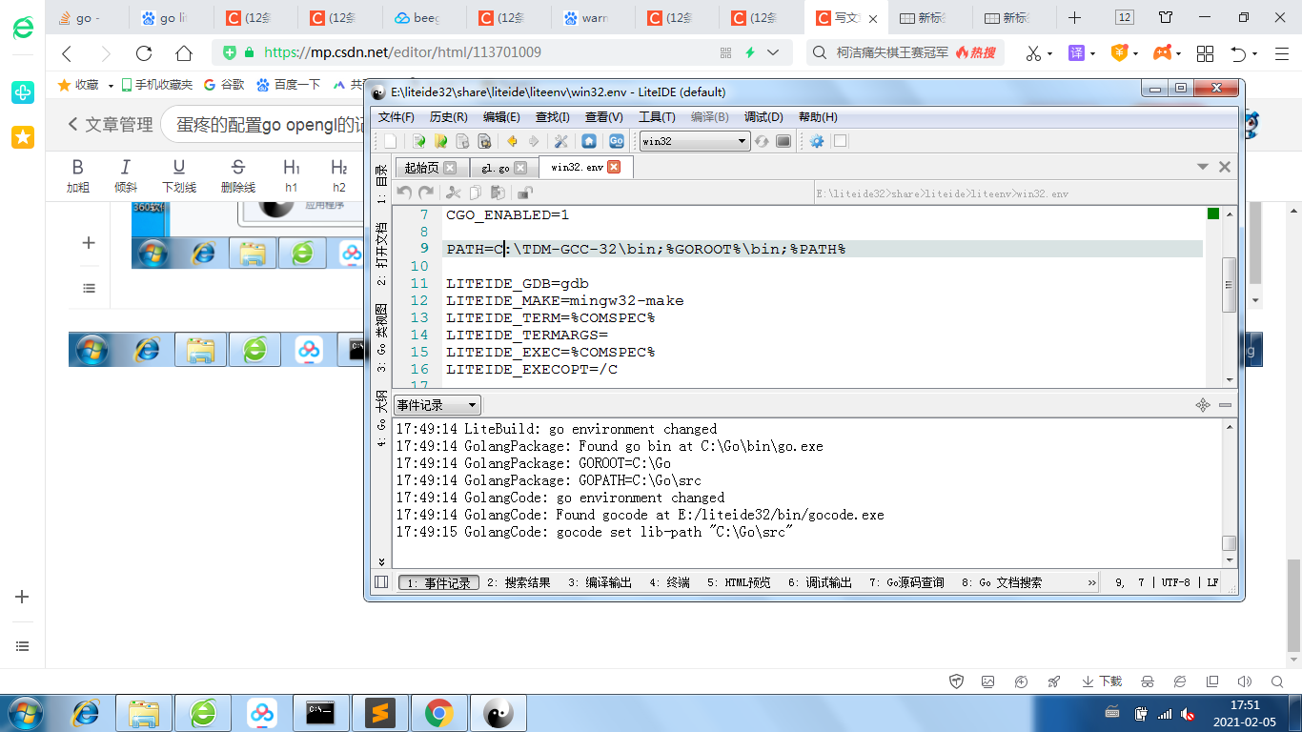Click the 加粗 bold button in CSDN editor
1302x732 pixels.
click(x=78, y=176)
